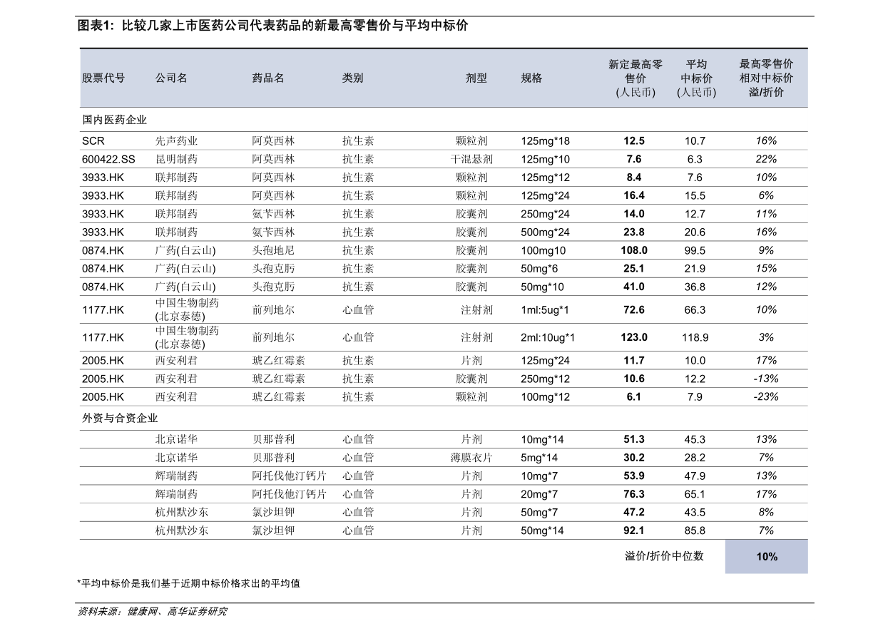Click the 溢价/折价中位数 label
Viewport: 873px width, 631px height.
(664, 555)
